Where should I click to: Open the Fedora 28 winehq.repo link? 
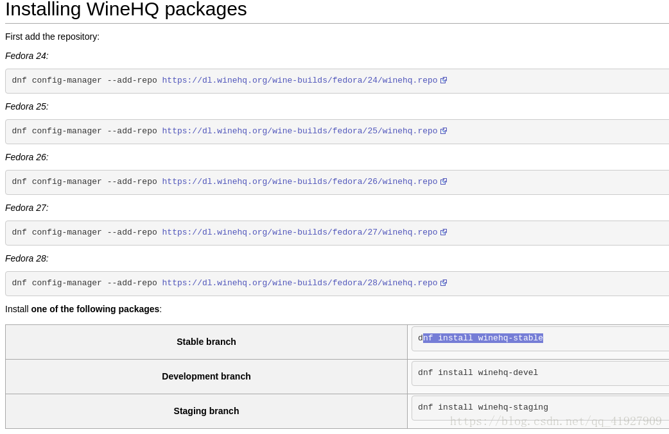[300, 283]
